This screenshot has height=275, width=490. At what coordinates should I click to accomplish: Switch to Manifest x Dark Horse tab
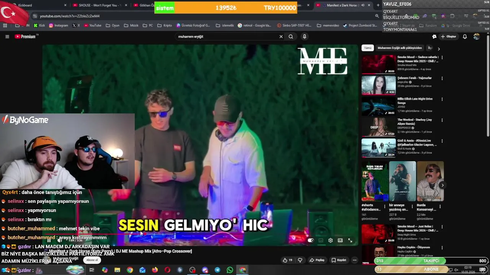[x=343, y=5]
